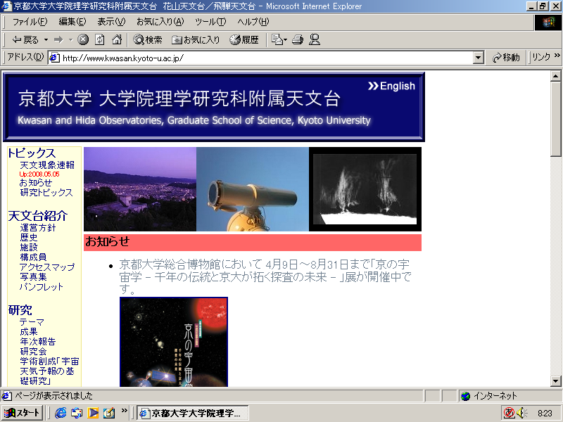This screenshot has height=422, width=563.
Task: Click the vertical scrollbar thumb
Action: (556, 119)
